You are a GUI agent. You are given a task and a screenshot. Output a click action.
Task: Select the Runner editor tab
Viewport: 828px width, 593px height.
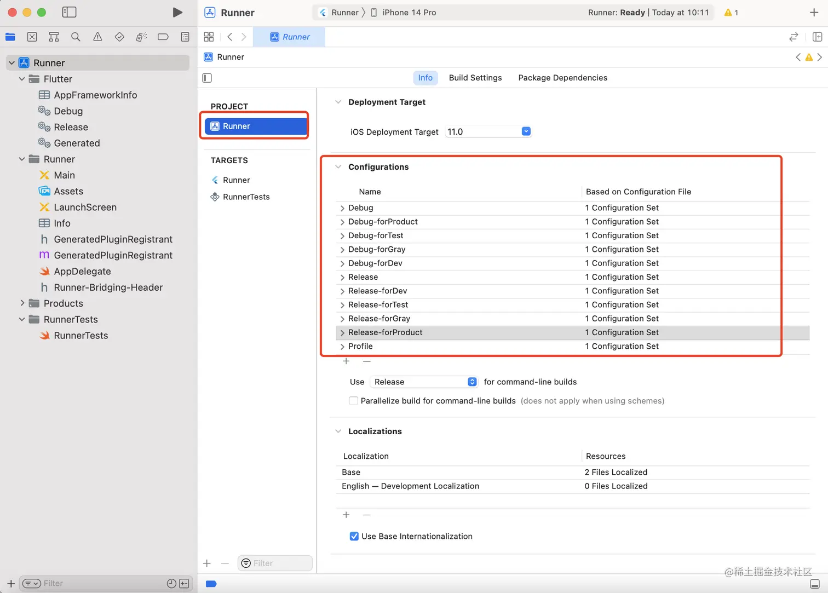pos(290,37)
